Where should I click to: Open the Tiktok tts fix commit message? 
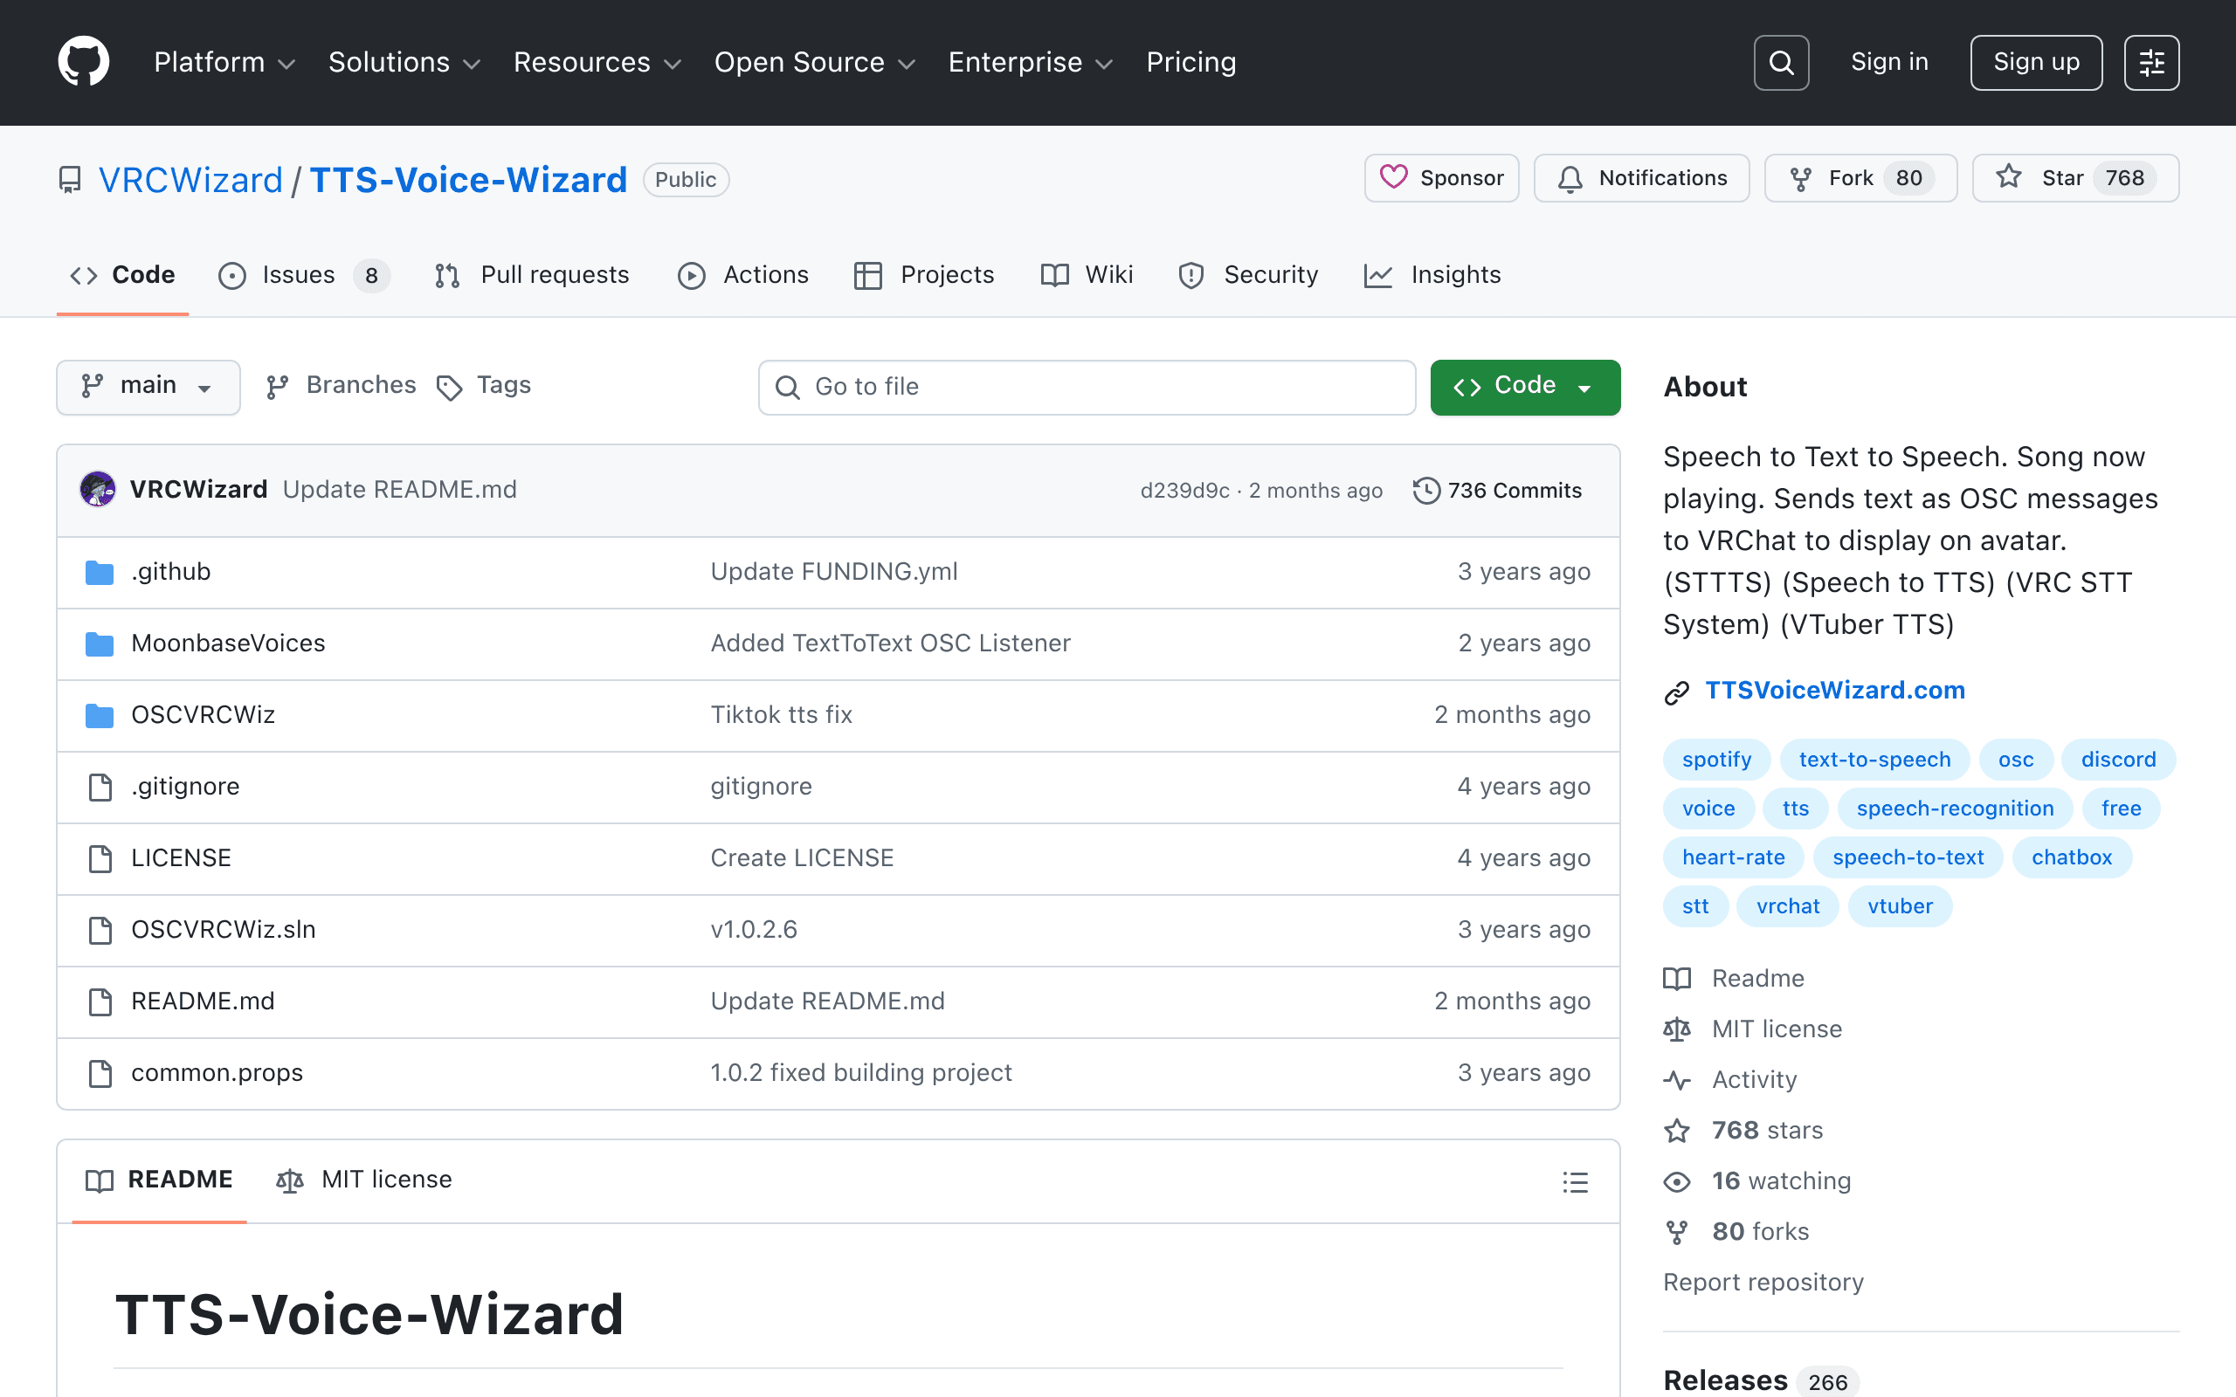(781, 715)
